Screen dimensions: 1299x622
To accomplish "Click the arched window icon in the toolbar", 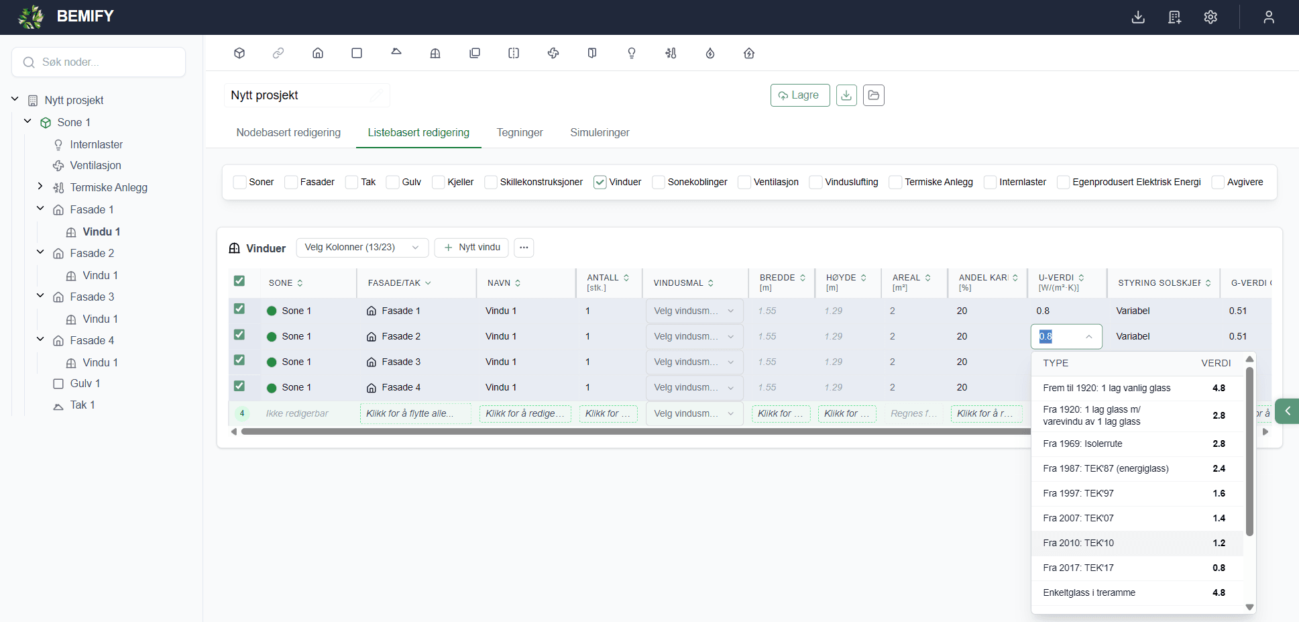I will 435,53.
